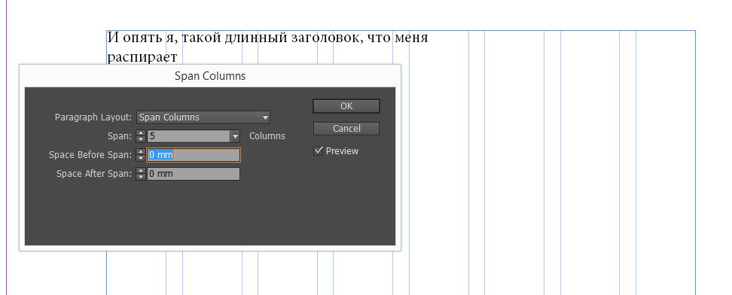Open the Paragraph Layout dropdown arrow

pyautogui.click(x=265, y=117)
